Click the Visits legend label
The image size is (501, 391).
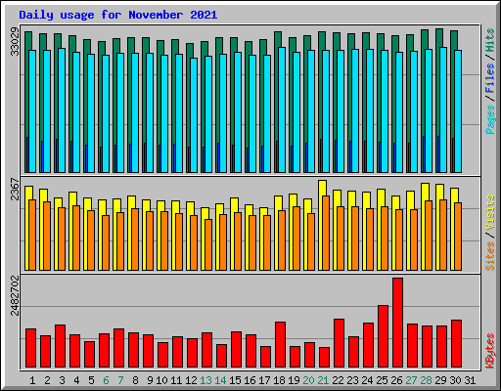[x=490, y=213]
